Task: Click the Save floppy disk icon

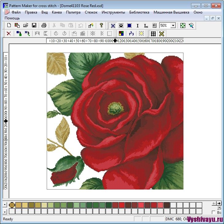Action: [34, 25]
